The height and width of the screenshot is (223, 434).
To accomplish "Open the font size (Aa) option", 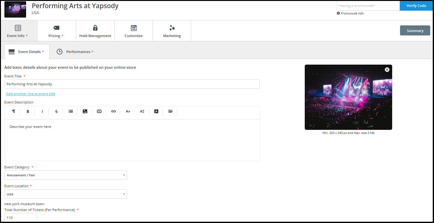I will pos(128,111).
